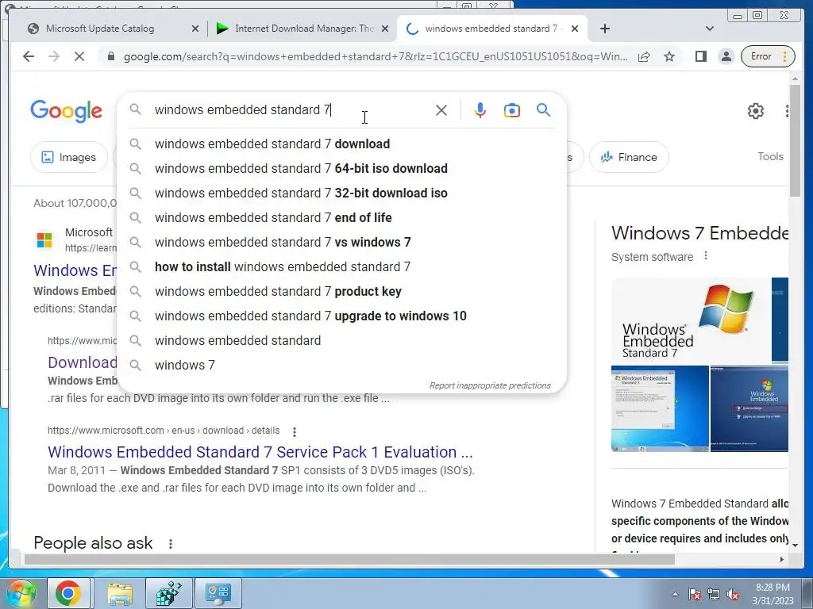Screen dimensions: 813x609
Task: Search by image with the camera icon
Action: click(512, 110)
